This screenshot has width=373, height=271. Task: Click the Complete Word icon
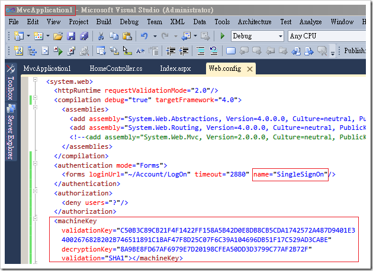[x=140, y=51]
